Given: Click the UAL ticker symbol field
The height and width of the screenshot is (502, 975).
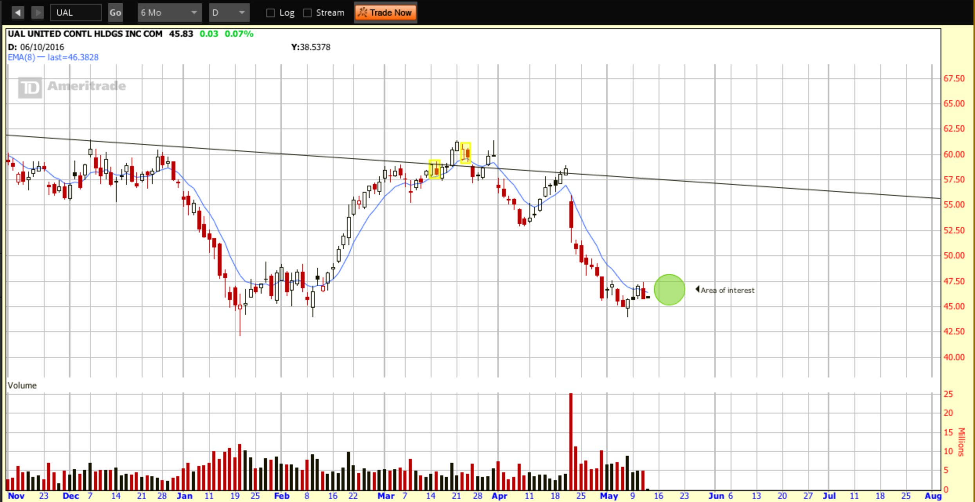Looking at the screenshot, I should click(x=76, y=13).
